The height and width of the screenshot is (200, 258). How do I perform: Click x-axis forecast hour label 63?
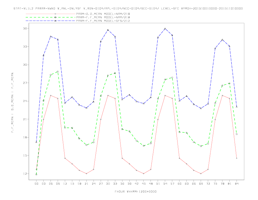pos(187,184)
